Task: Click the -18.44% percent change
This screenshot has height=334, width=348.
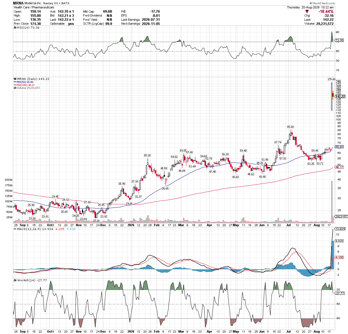Action: 326,11
